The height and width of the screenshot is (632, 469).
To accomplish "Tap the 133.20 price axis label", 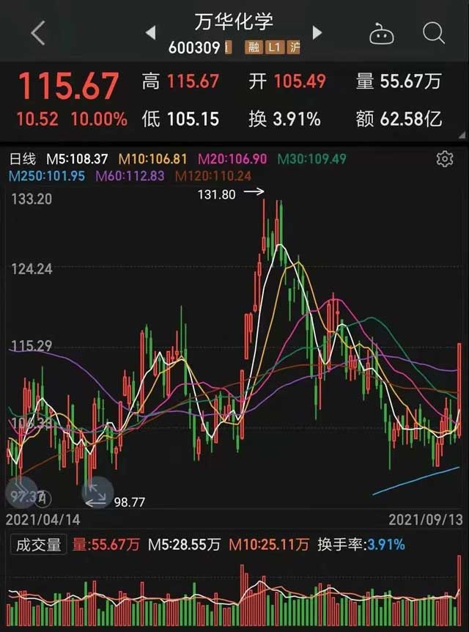I will coord(32,199).
